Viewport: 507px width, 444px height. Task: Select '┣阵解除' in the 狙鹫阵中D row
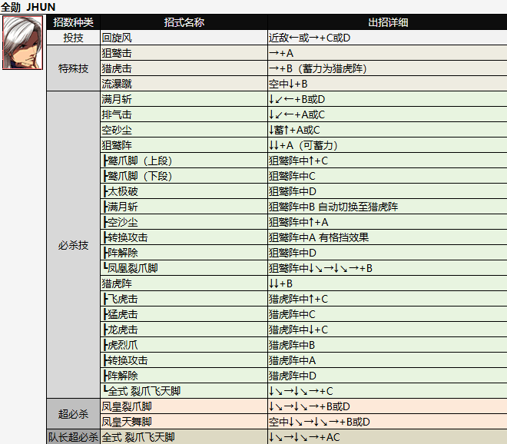(x=121, y=253)
